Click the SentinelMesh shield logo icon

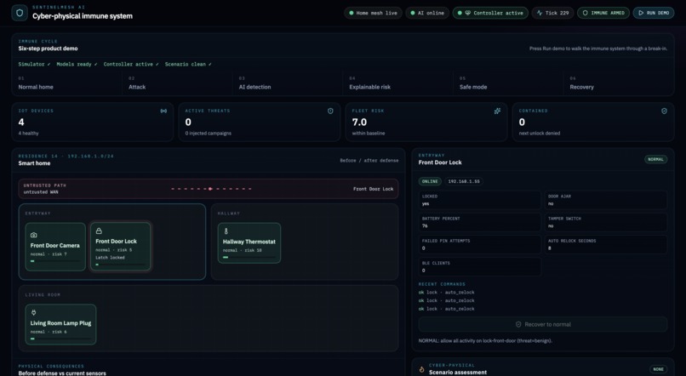click(x=20, y=13)
